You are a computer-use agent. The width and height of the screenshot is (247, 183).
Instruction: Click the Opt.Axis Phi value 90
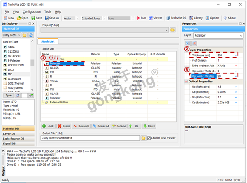(x=219, y=76)
